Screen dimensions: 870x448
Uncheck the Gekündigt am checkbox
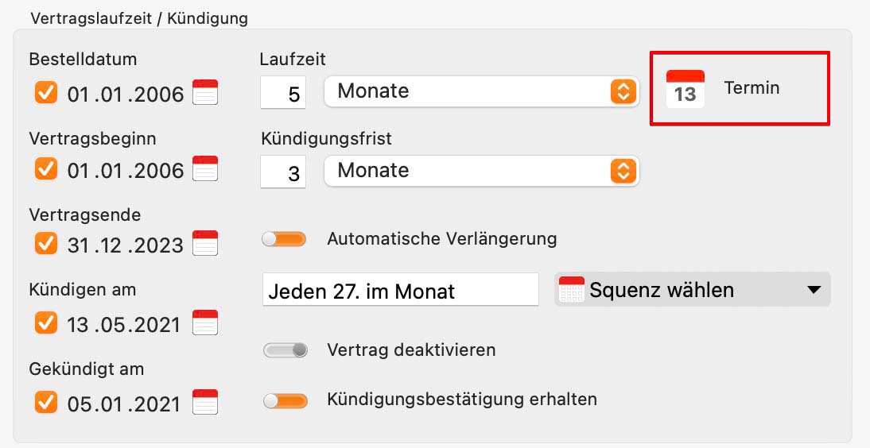[x=46, y=402]
